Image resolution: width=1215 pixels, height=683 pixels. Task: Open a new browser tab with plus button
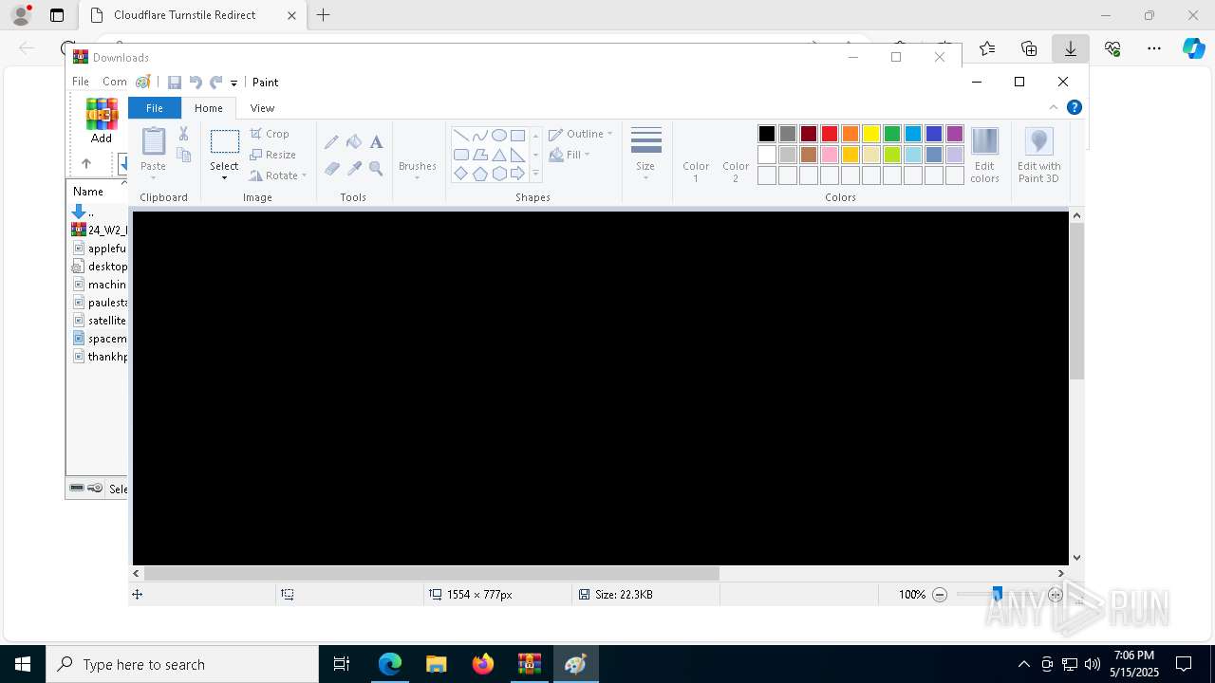(324, 15)
